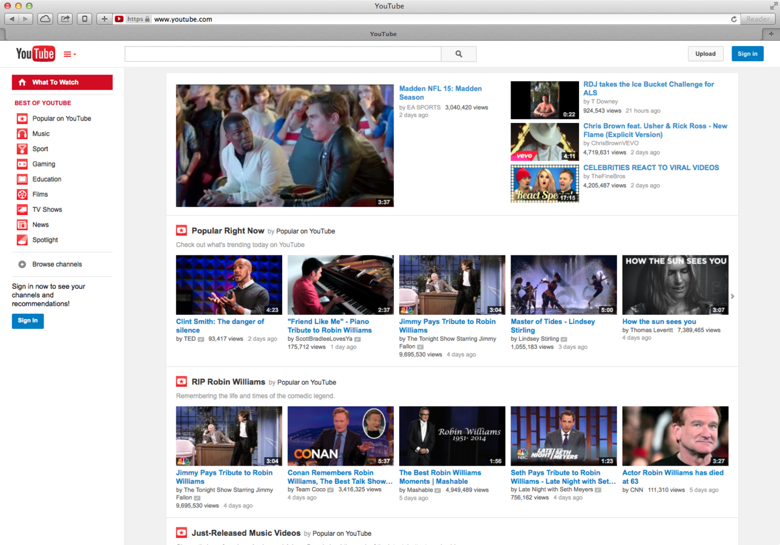This screenshot has width=780, height=545.
Task: Open CELEBRITIES REACT TO VIRAL VIDEOS link
Action: tap(651, 168)
